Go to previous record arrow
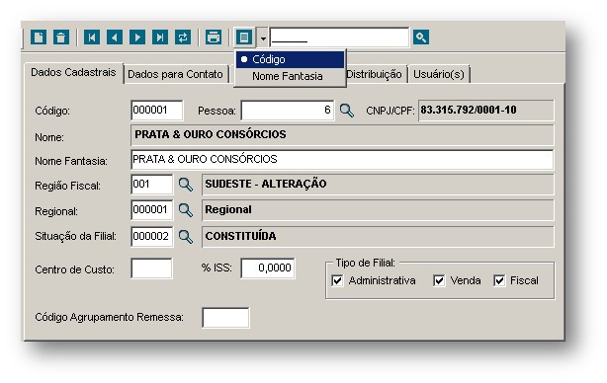 tap(115, 38)
